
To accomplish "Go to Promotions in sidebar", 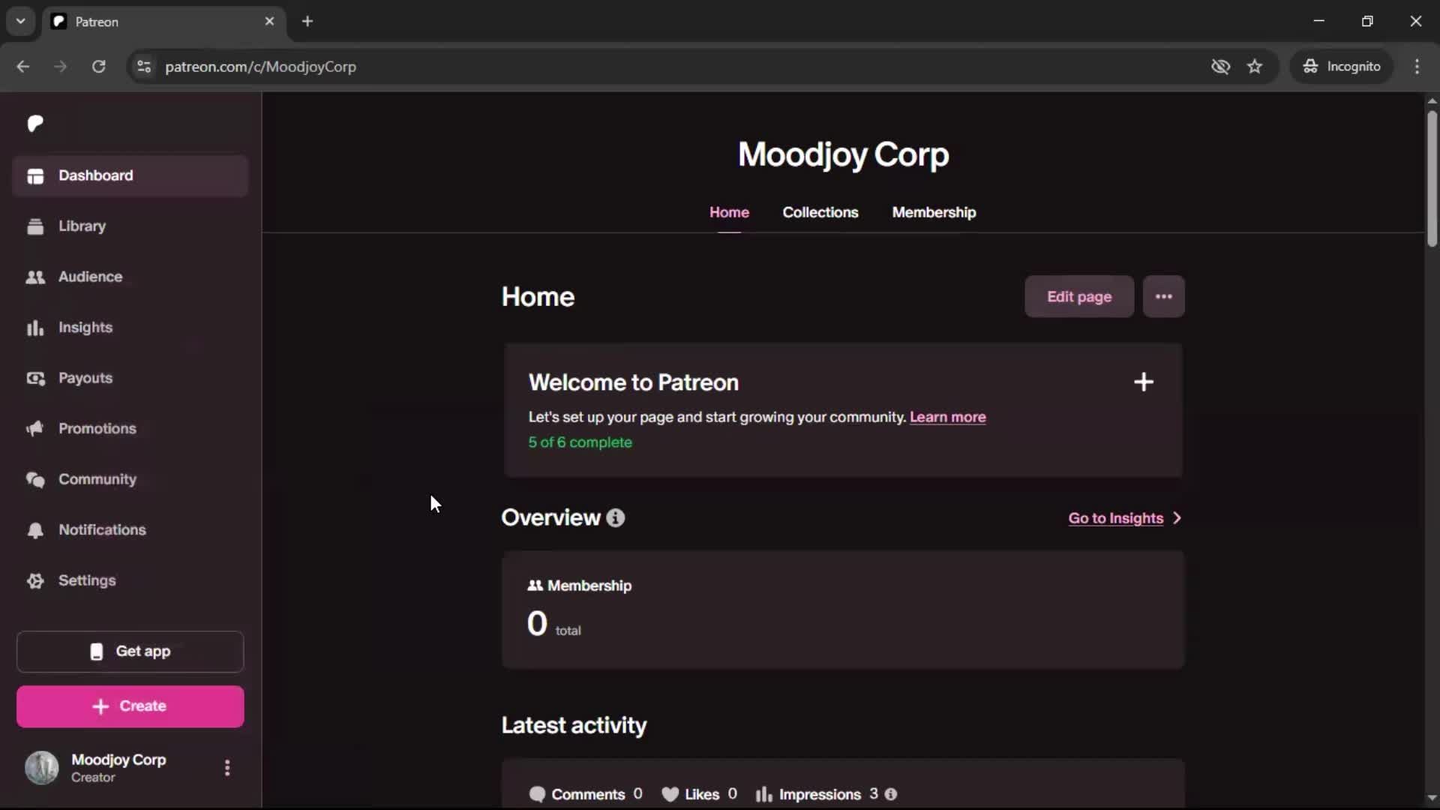I will (130, 429).
